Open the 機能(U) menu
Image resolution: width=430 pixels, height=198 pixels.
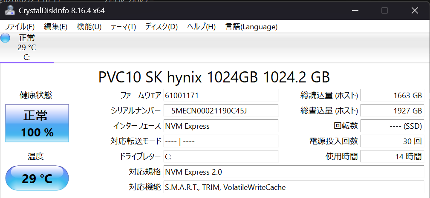(x=89, y=27)
